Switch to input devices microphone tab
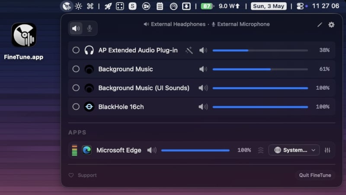346x195 pixels. coord(90,28)
